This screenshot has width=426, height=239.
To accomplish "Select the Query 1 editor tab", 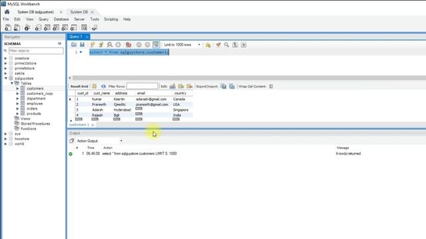I will coord(75,37).
